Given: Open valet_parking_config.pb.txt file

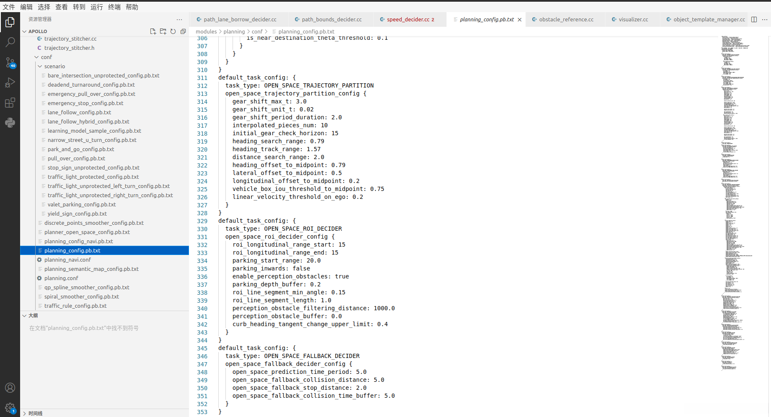Looking at the screenshot, I should coord(82,204).
